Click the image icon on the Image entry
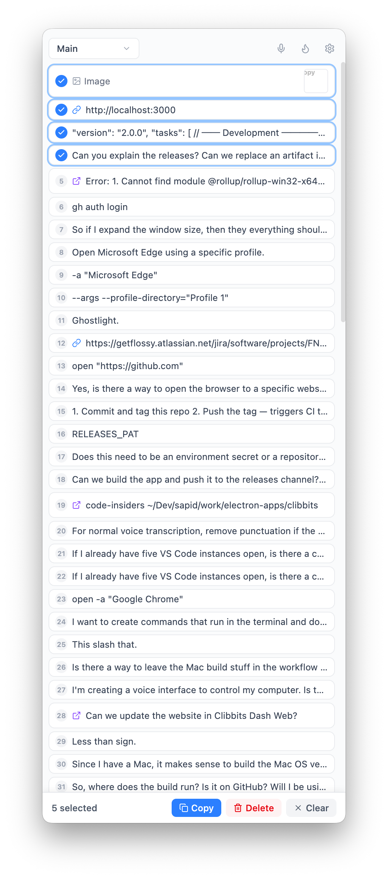The width and height of the screenshot is (388, 879). click(x=77, y=81)
